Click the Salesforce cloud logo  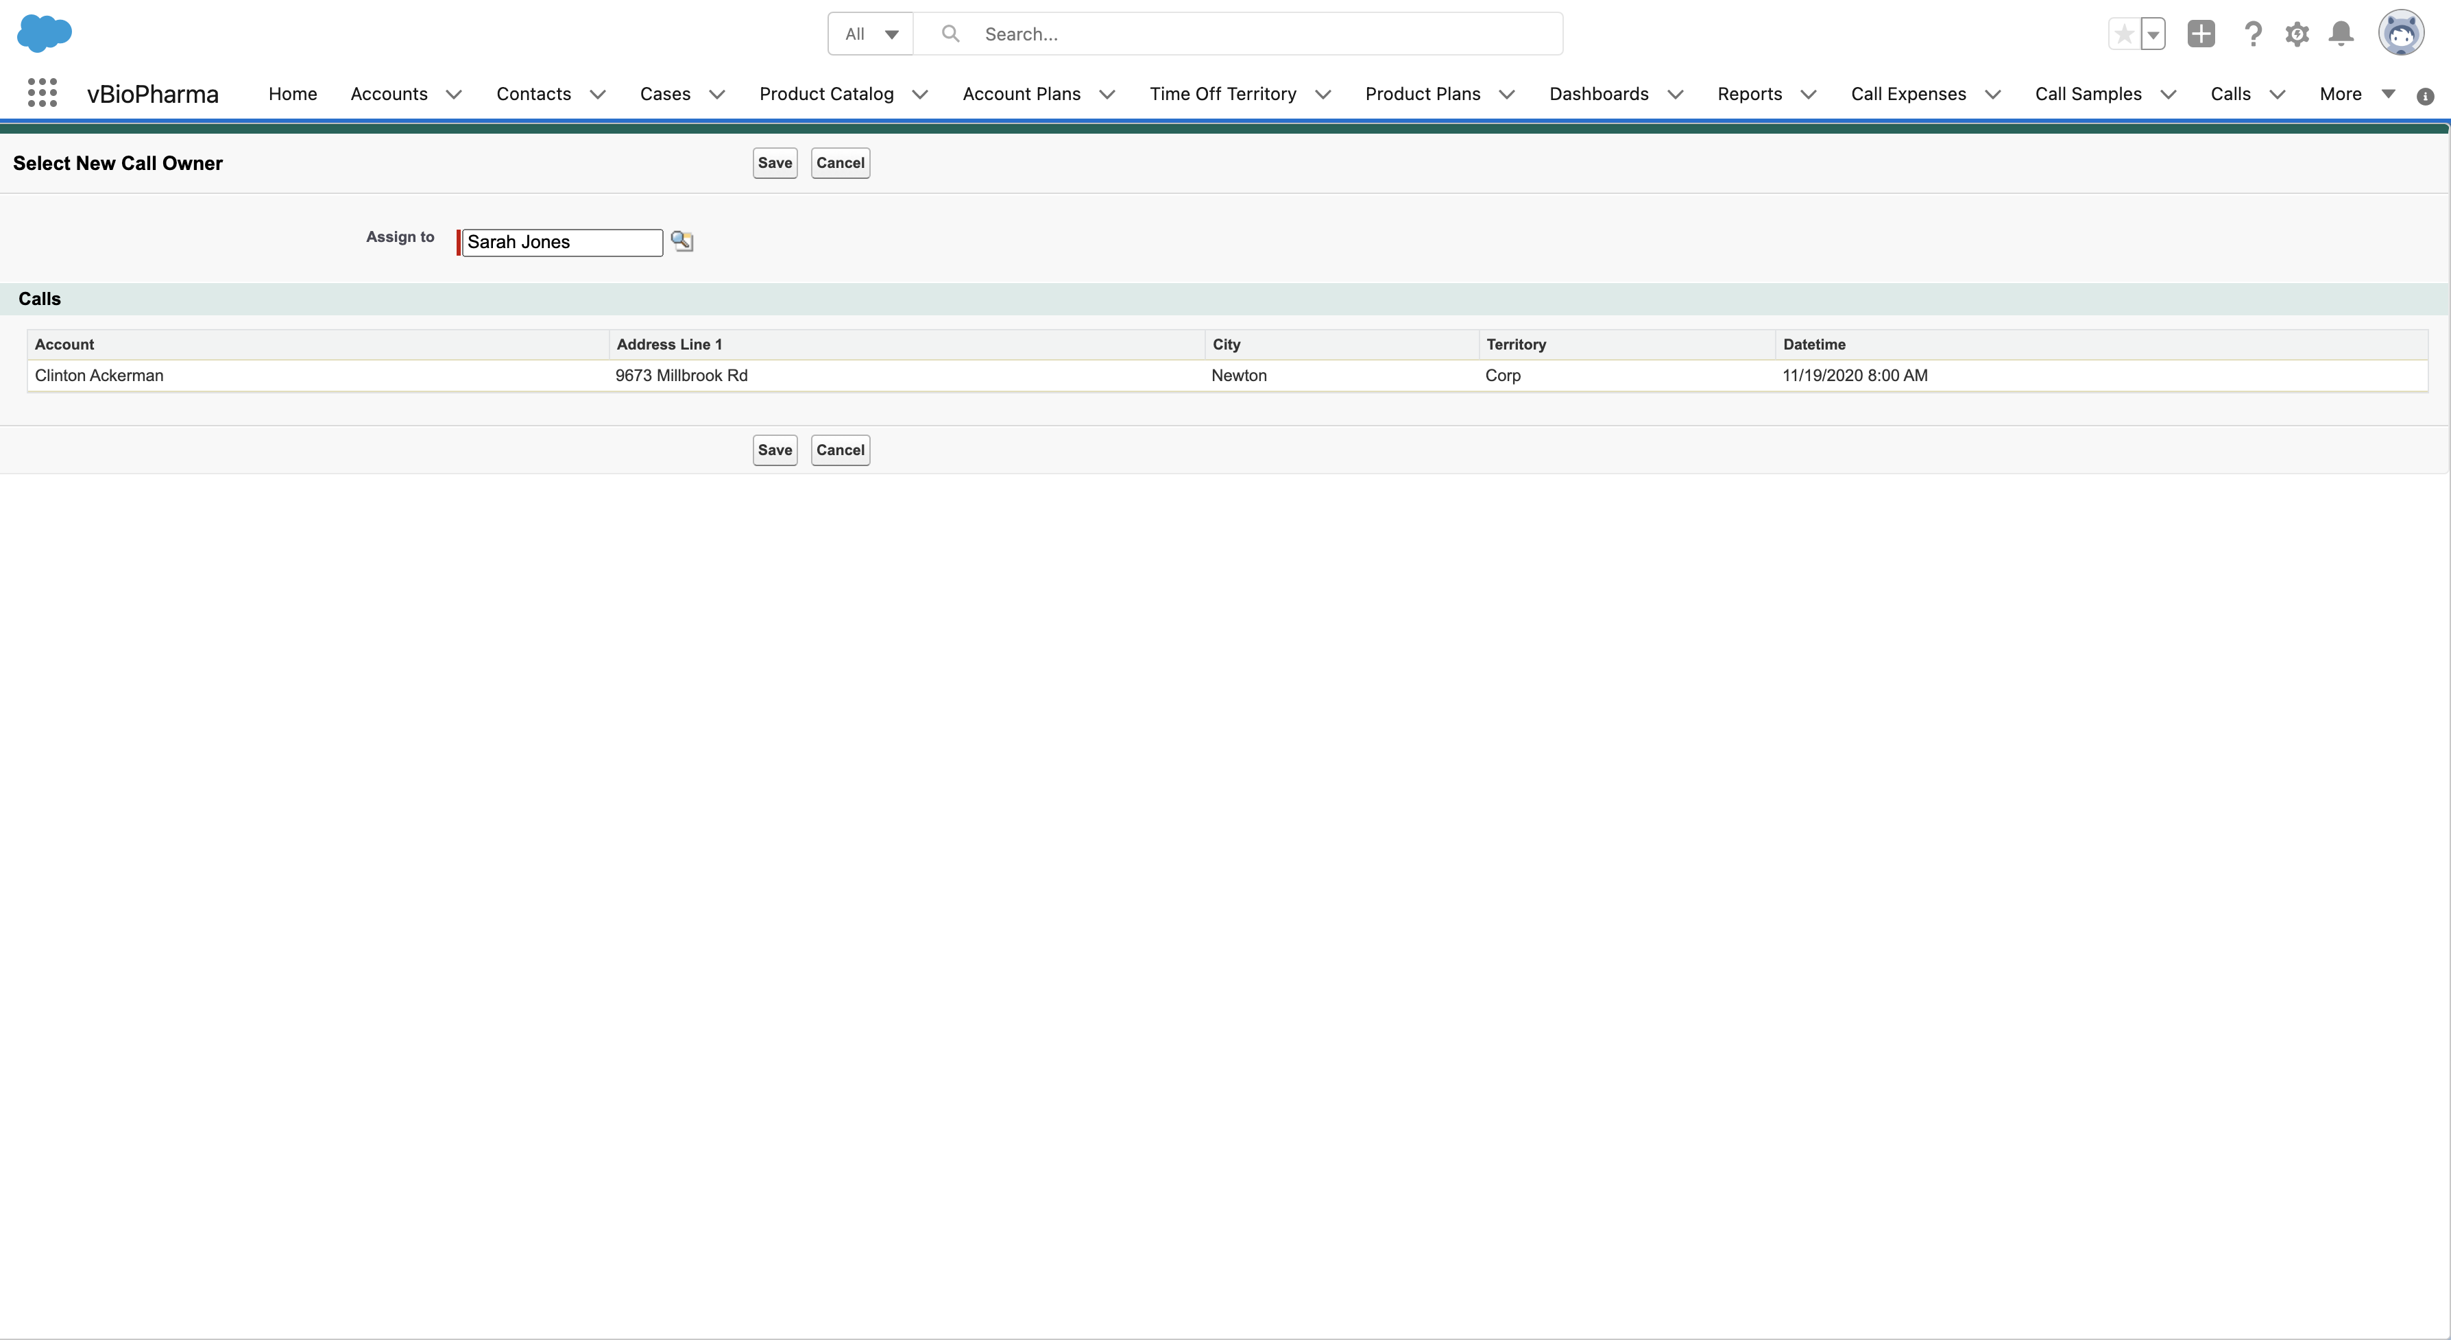[x=45, y=34]
